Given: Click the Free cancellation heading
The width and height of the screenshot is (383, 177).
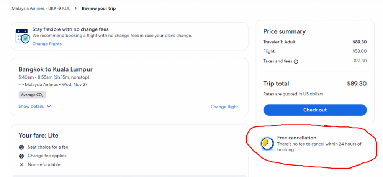Looking at the screenshot, I should click(296, 138).
